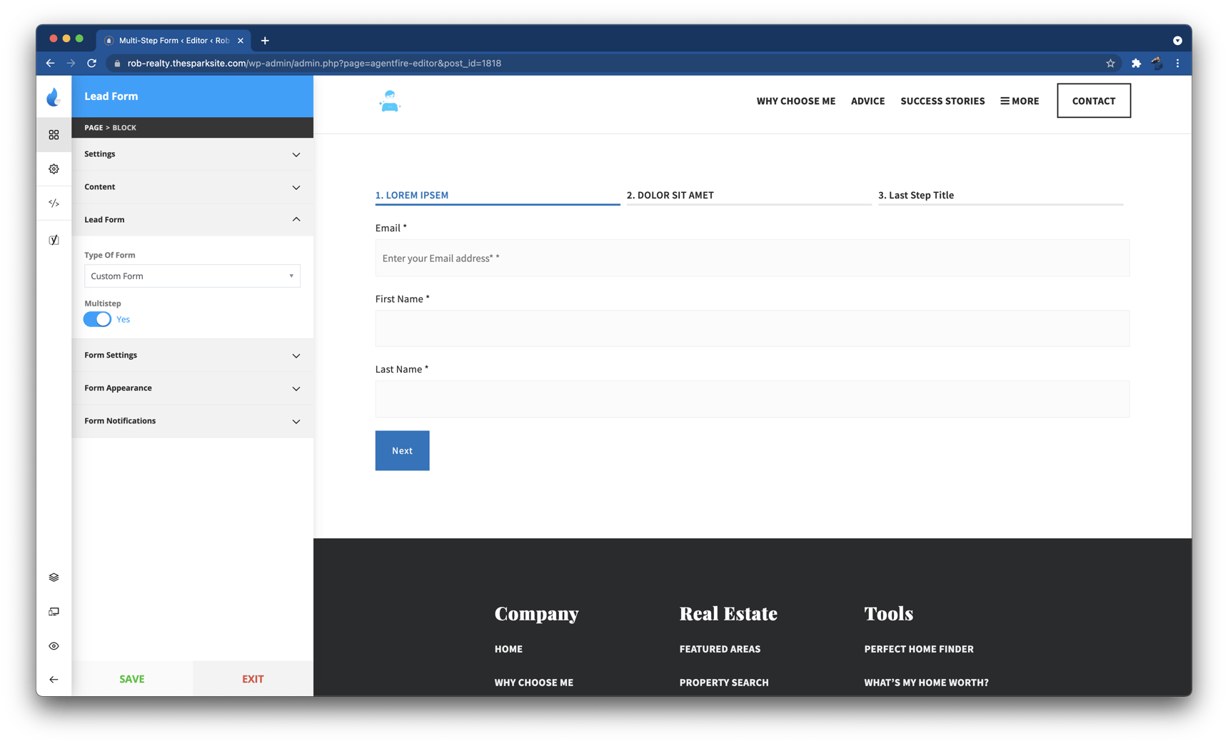
Task: Open responsive device preview icon
Action: click(x=54, y=611)
